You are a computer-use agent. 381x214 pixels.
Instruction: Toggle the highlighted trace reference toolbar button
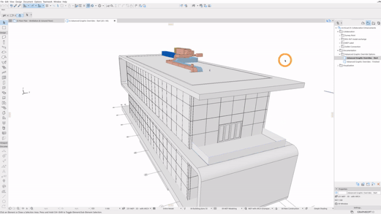click(88, 6)
